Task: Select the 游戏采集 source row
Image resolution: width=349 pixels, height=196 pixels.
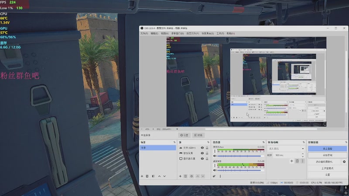Action: (194, 153)
